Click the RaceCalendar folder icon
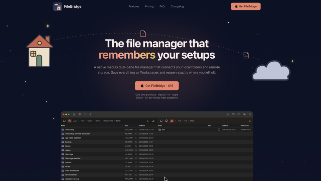This screenshot has width=321, height=181. [63, 175]
